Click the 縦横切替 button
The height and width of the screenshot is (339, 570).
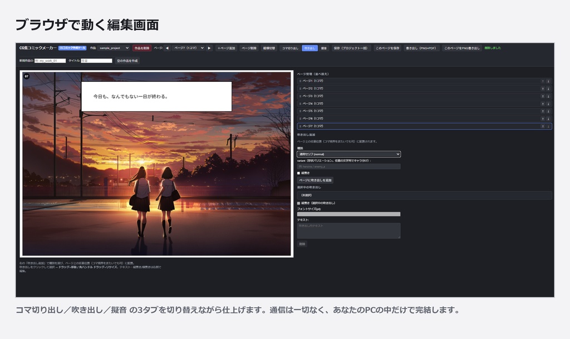[269, 48]
